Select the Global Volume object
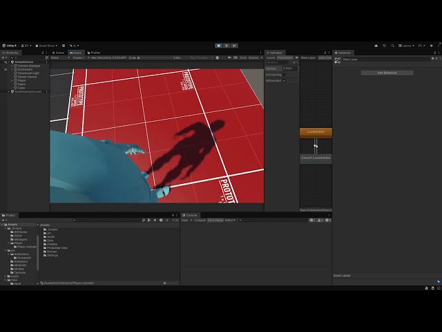The width and height of the screenshot is (442, 332). pyautogui.click(x=27, y=77)
